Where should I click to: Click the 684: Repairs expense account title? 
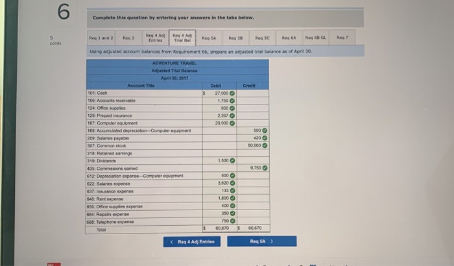tap(108, 214)
